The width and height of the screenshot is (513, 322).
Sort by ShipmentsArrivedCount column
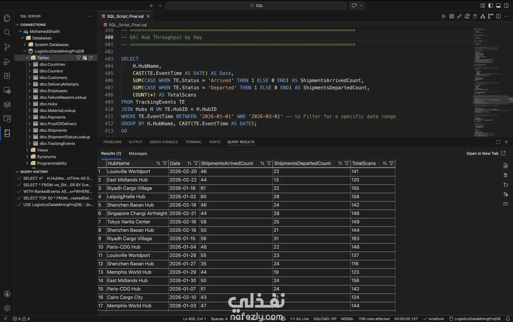[262, 163]
